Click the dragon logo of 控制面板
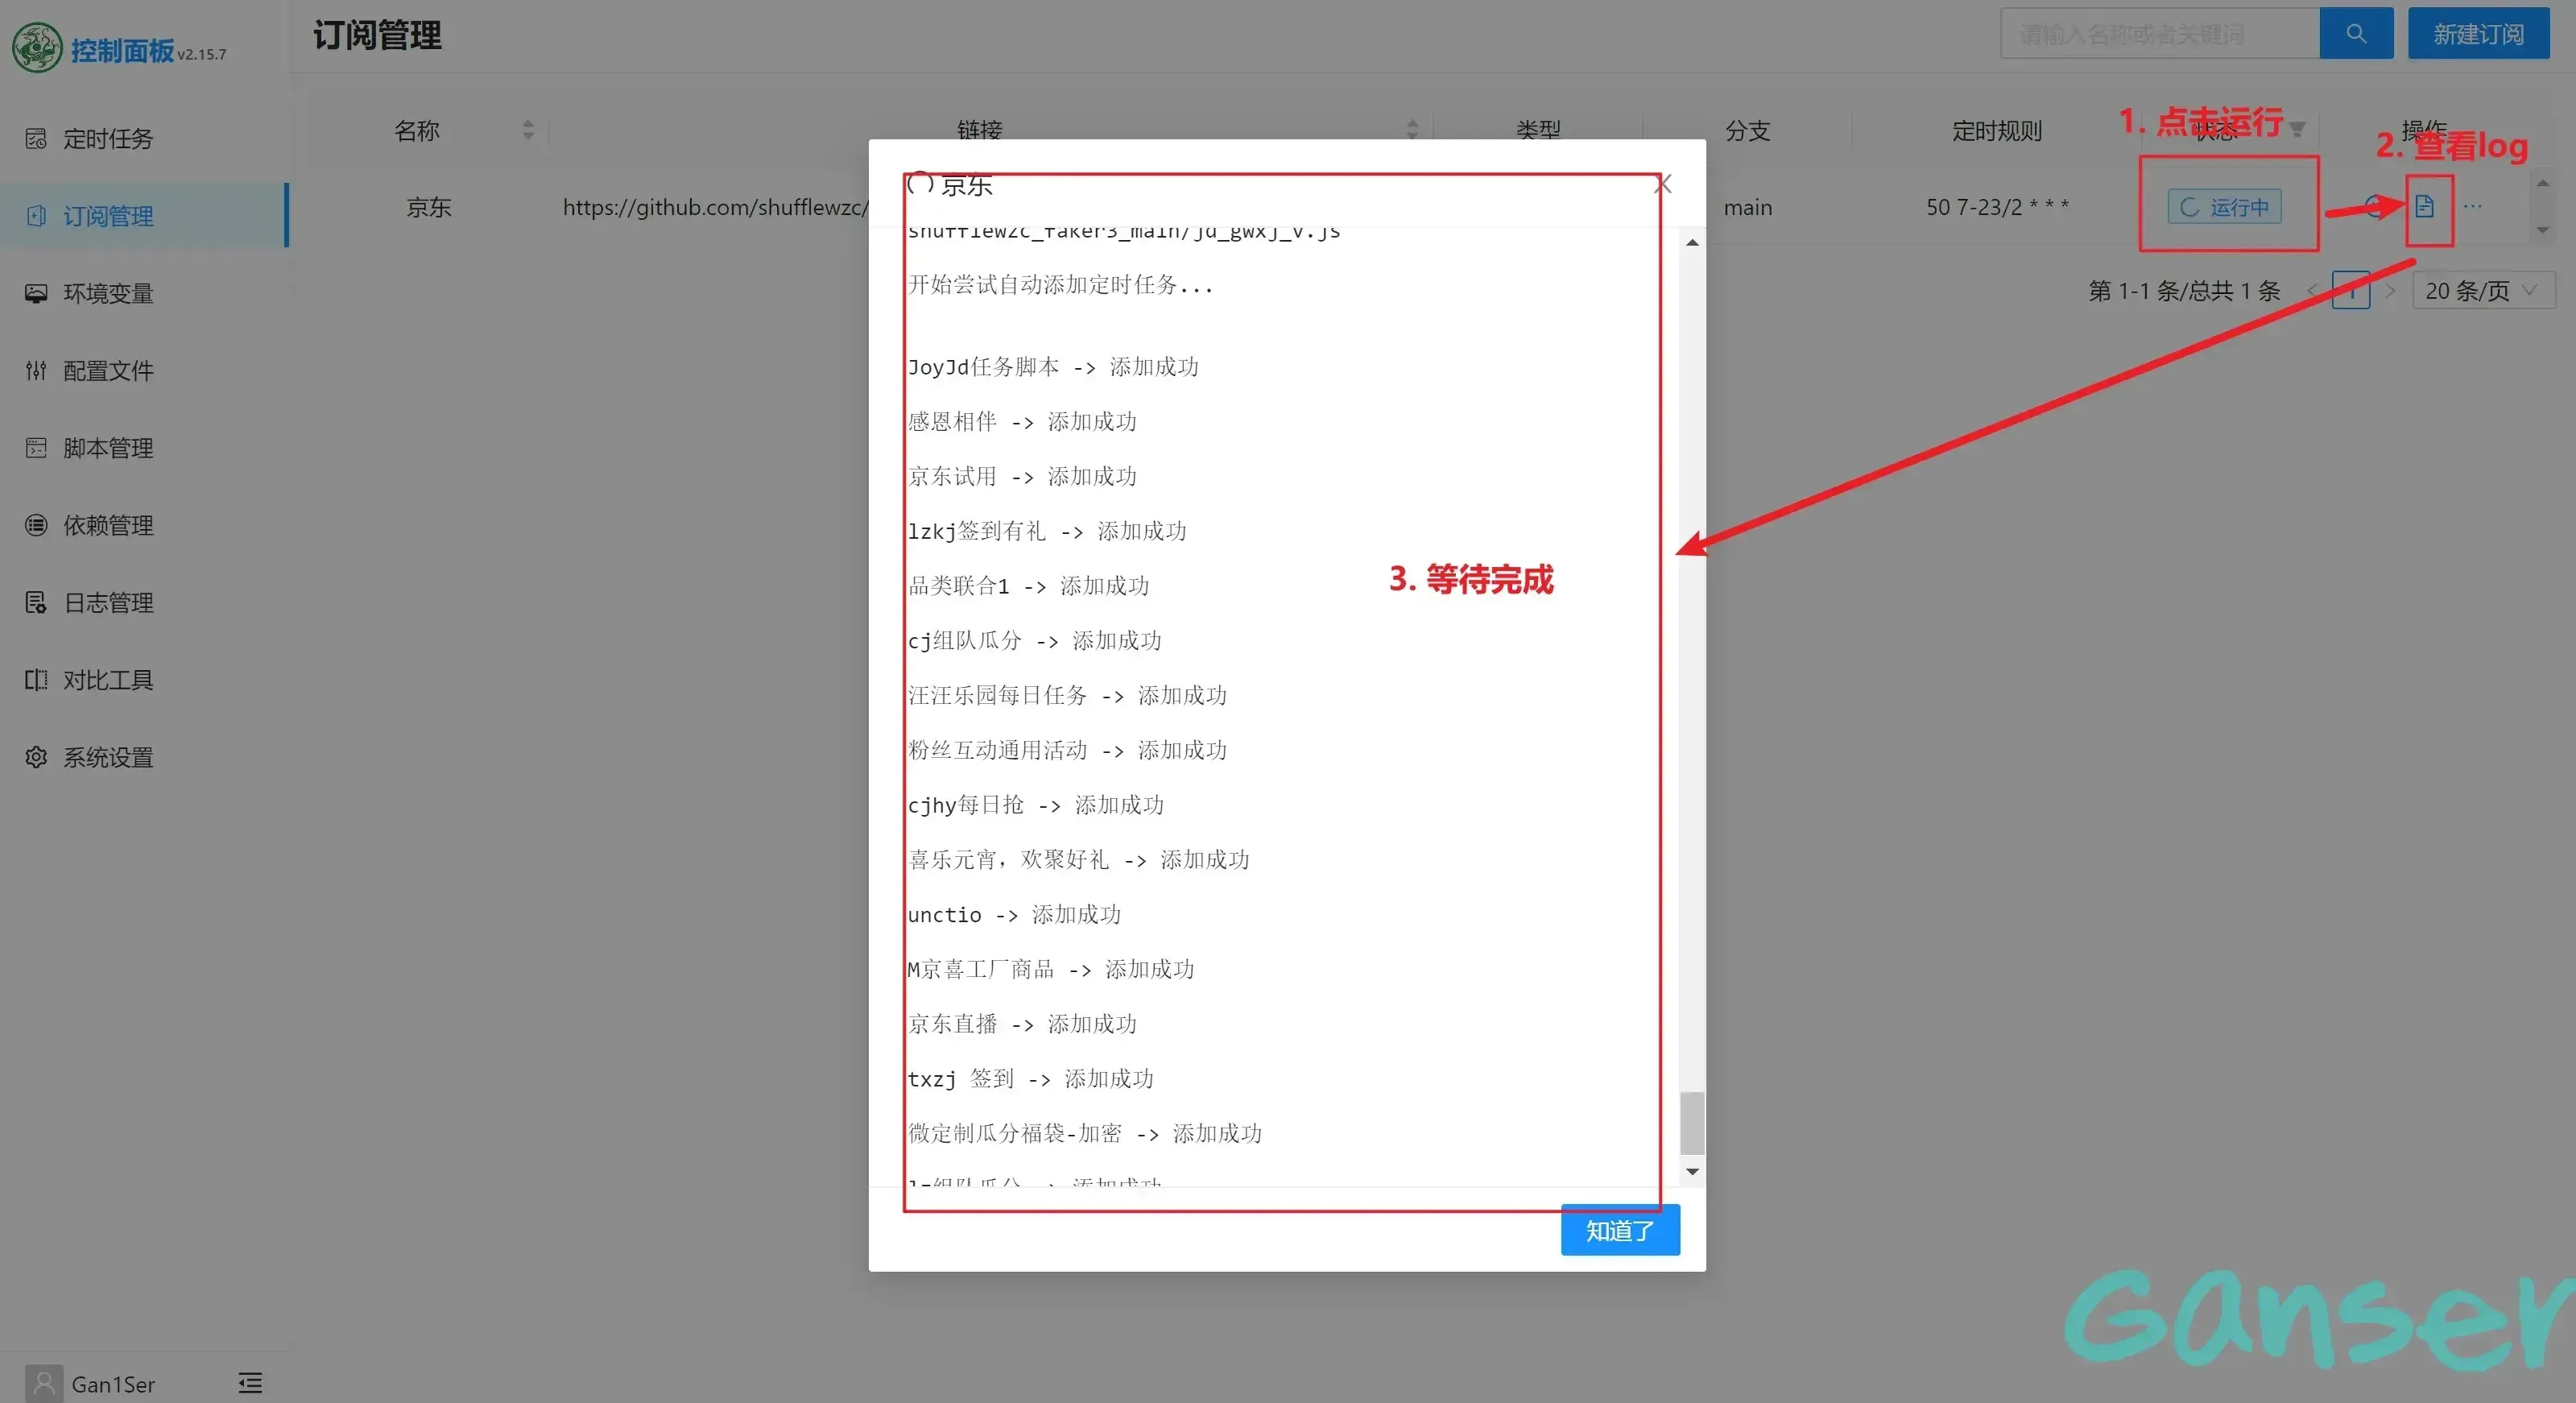Image resolution: width=2576 pixels, height=1403 pixels. [x=37, y=48]
